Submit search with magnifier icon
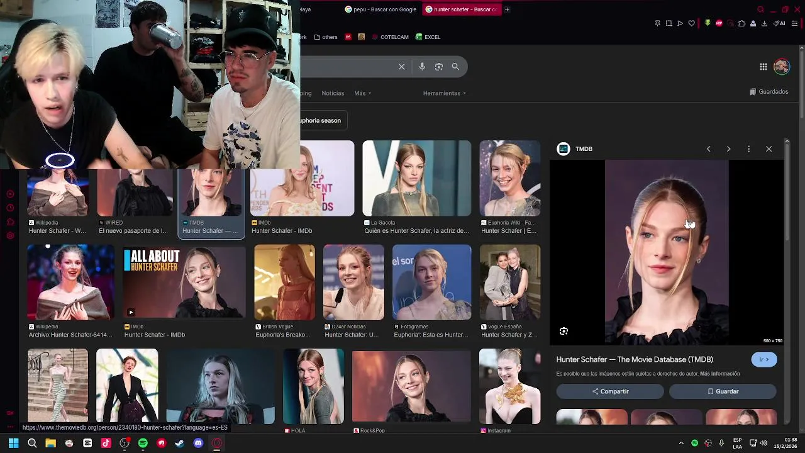This screenshot has width=805, height=453. [455, 67]
